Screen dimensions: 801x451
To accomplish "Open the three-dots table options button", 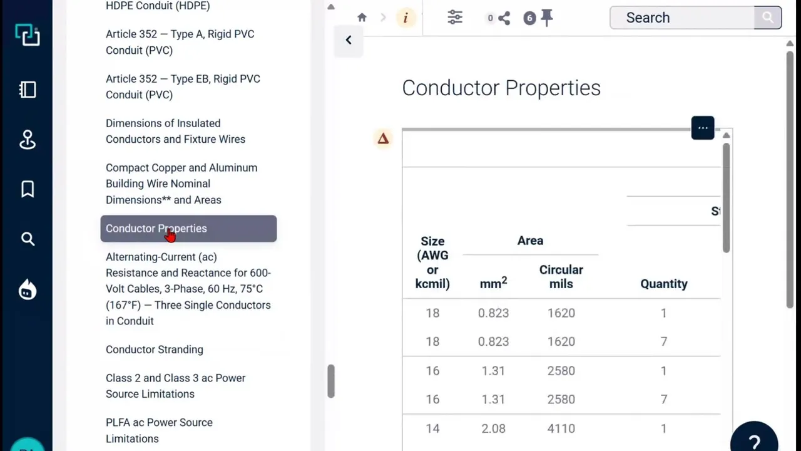I will click(703, 128).
